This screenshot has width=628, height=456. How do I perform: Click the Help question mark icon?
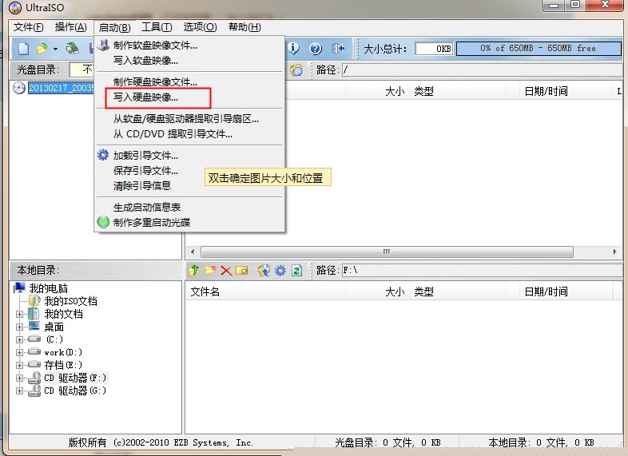click(x=316, y=49)
